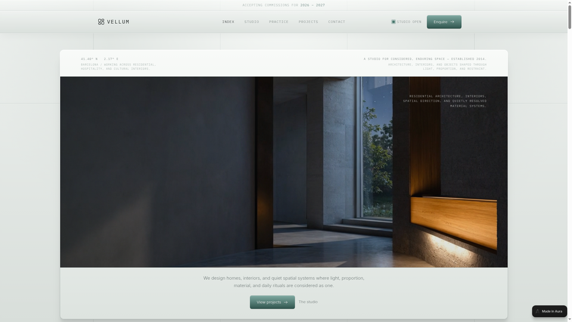Click the Aura logo in Made in Aura badge
Screen dimensions: 572x322
point(537,311)
